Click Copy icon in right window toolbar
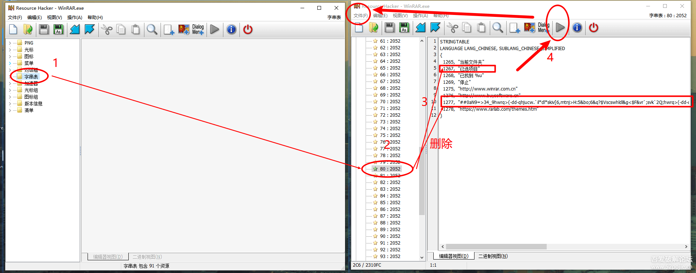 click(467, 27)
